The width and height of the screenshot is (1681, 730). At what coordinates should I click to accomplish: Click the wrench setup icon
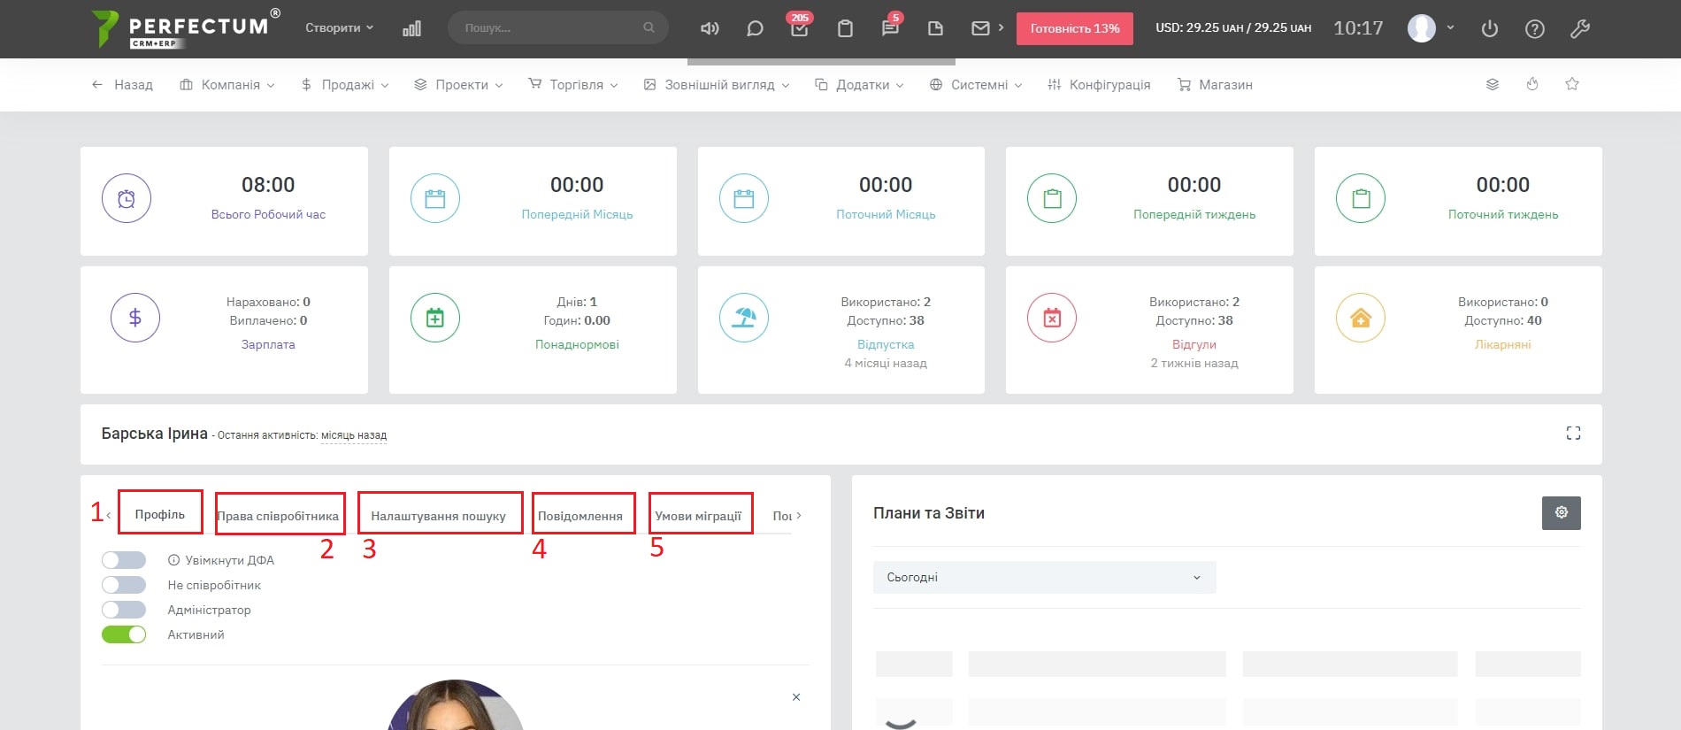tap(1580, 28)
